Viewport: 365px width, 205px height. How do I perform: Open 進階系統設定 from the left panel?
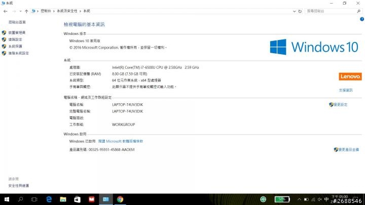point(19,53)
